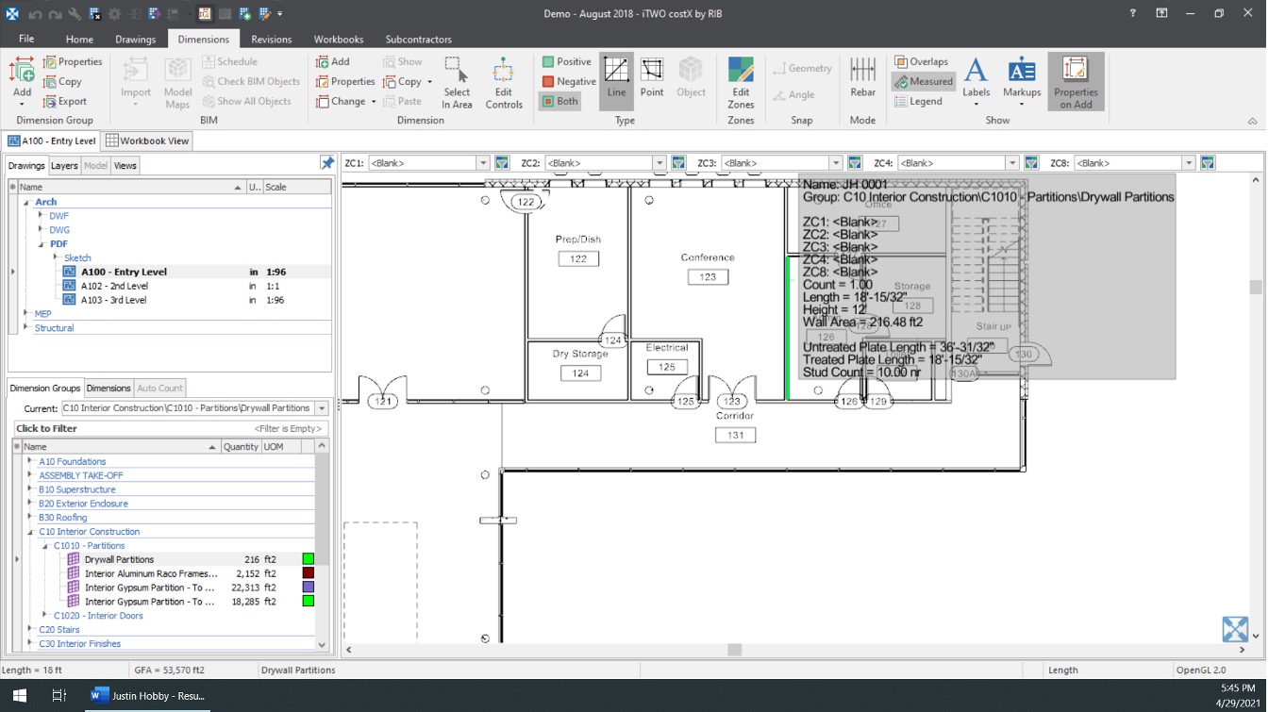Select Both dimension option
The width and height of the screenshot is (1269, 712).
[x=560, y=101]
